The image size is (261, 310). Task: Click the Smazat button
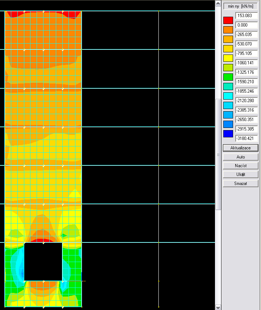tap(241, 184)
